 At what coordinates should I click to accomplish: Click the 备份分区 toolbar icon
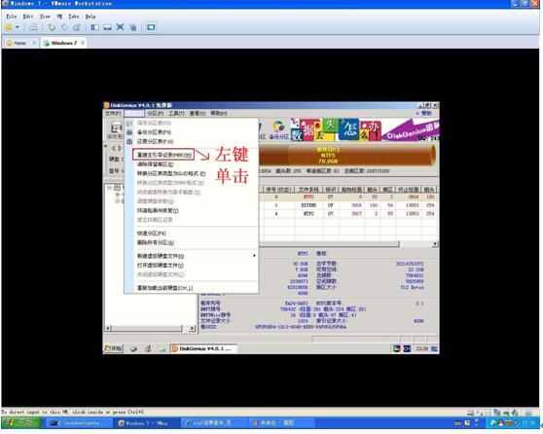coord(279,129)
